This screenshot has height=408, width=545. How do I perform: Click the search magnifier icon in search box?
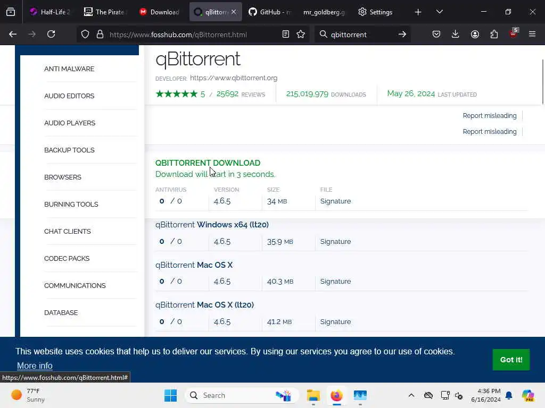tap(323, 35)
